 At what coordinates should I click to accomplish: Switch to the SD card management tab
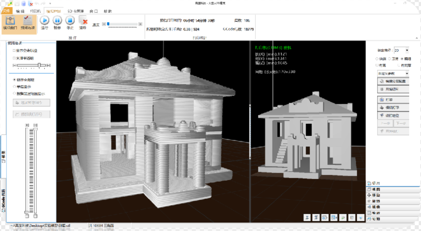click(76, 11)
